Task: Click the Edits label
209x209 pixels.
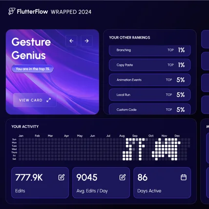Action: click(x=20, y=191)
